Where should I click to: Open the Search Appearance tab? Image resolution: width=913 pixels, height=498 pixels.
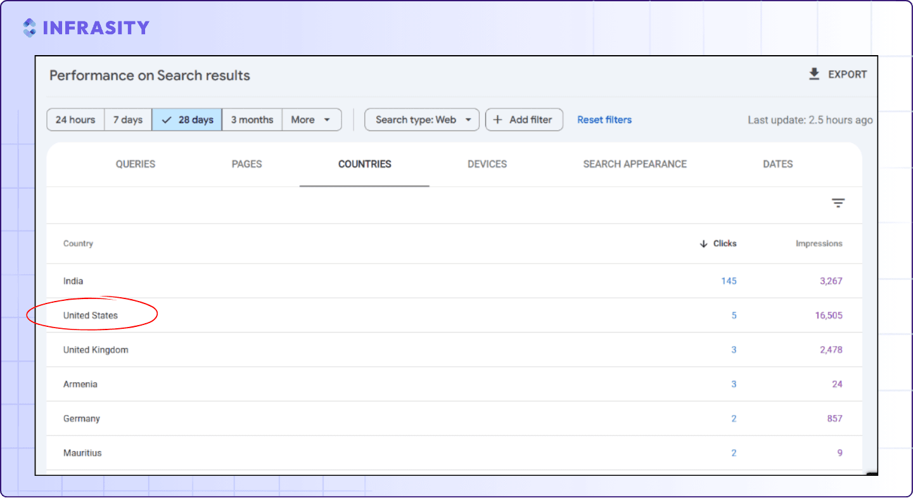tap(635, 164)
